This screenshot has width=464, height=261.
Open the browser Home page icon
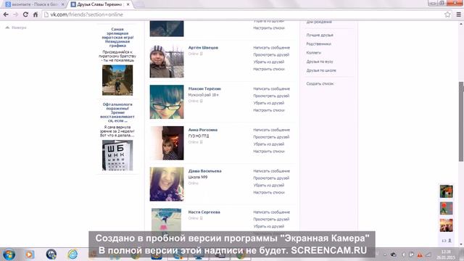(36, 14)
